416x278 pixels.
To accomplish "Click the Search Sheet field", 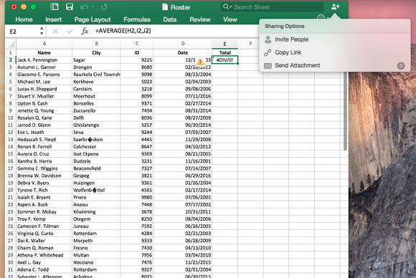I will 273,7.
